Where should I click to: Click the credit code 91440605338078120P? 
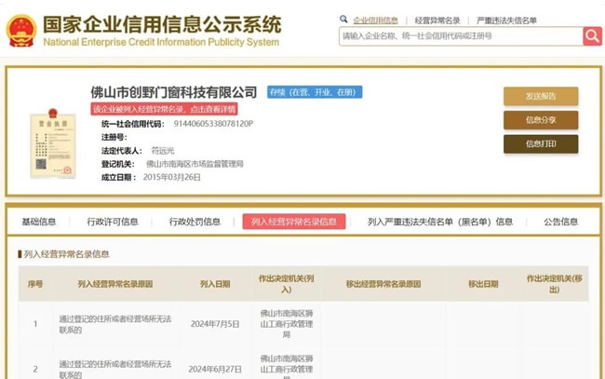(213, 124)
